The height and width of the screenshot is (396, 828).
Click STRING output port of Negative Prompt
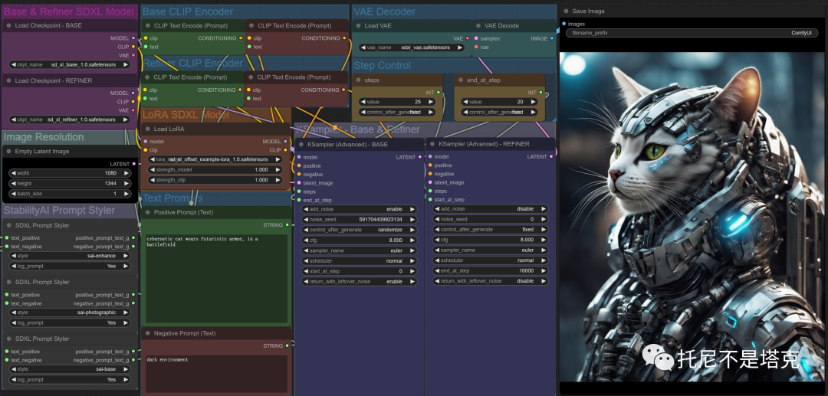point(287,346)
